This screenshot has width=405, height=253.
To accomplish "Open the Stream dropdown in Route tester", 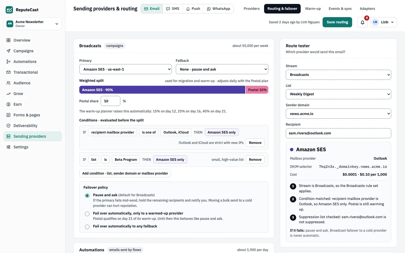I will (338, 75).
